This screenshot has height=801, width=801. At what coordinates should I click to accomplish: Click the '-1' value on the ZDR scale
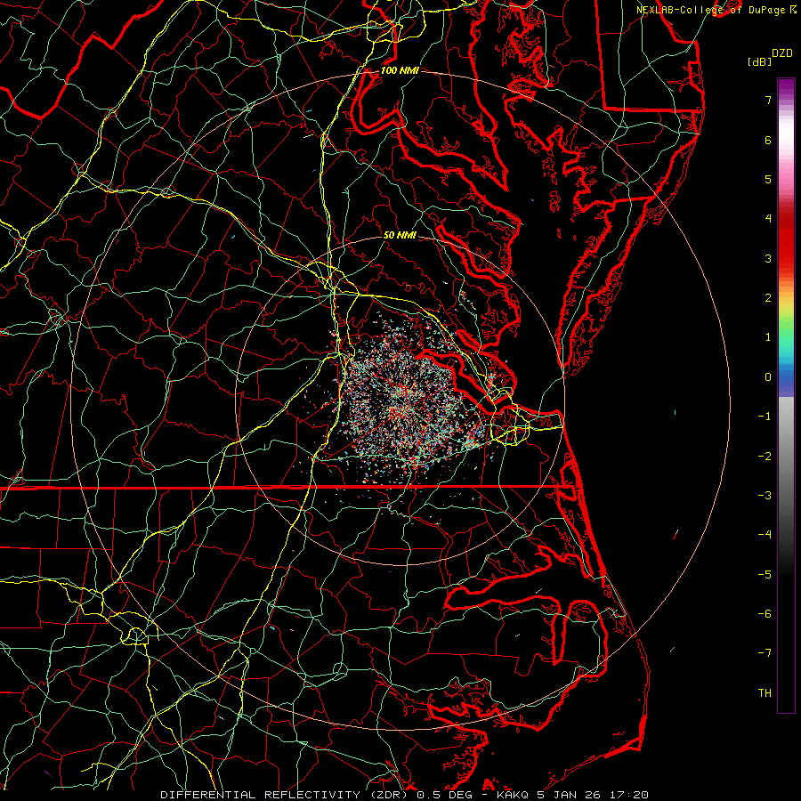click(x=765, y=417)
